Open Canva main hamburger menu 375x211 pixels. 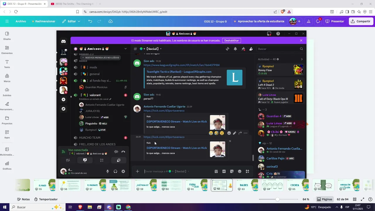pos(7,21)
